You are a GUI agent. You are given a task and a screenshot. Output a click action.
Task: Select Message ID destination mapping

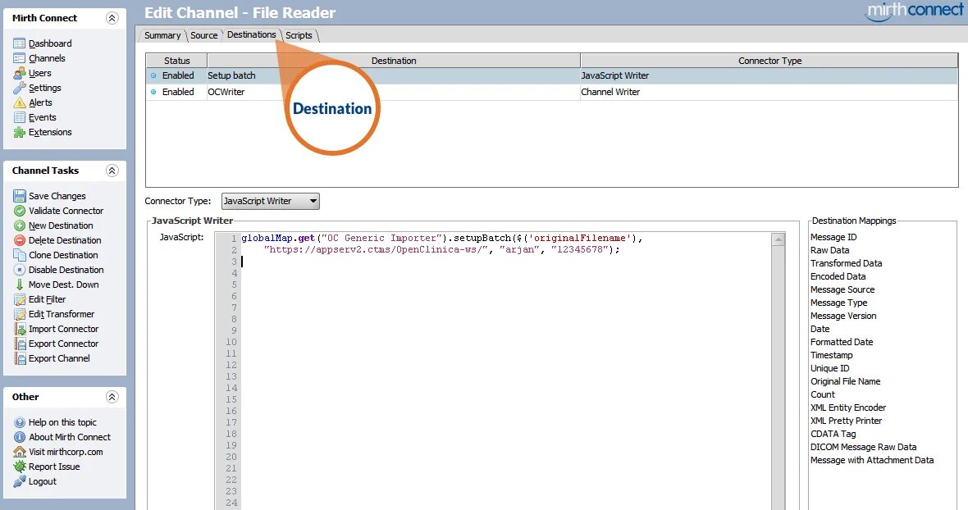click(x=833, y=237)
